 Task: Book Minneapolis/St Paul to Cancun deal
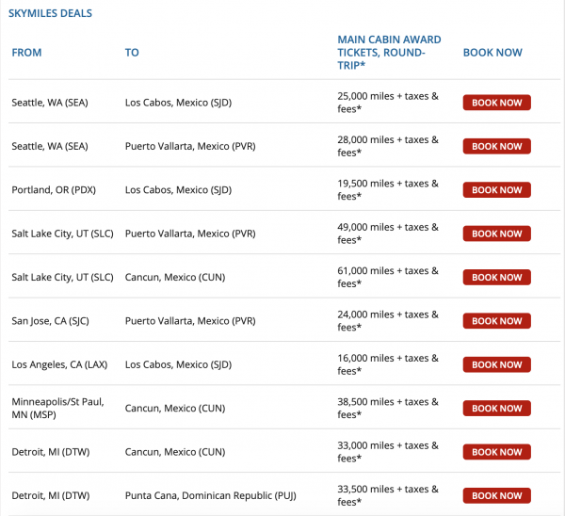[x=496, y=409]
